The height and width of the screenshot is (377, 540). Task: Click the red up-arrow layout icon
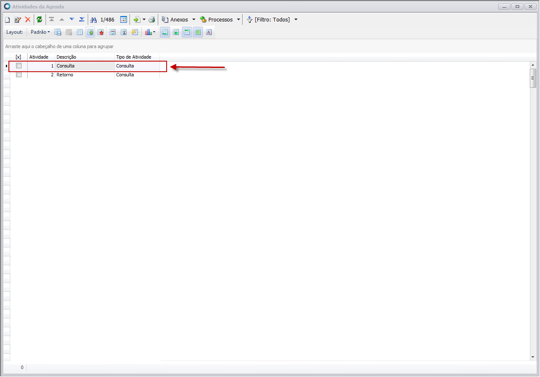101,32
